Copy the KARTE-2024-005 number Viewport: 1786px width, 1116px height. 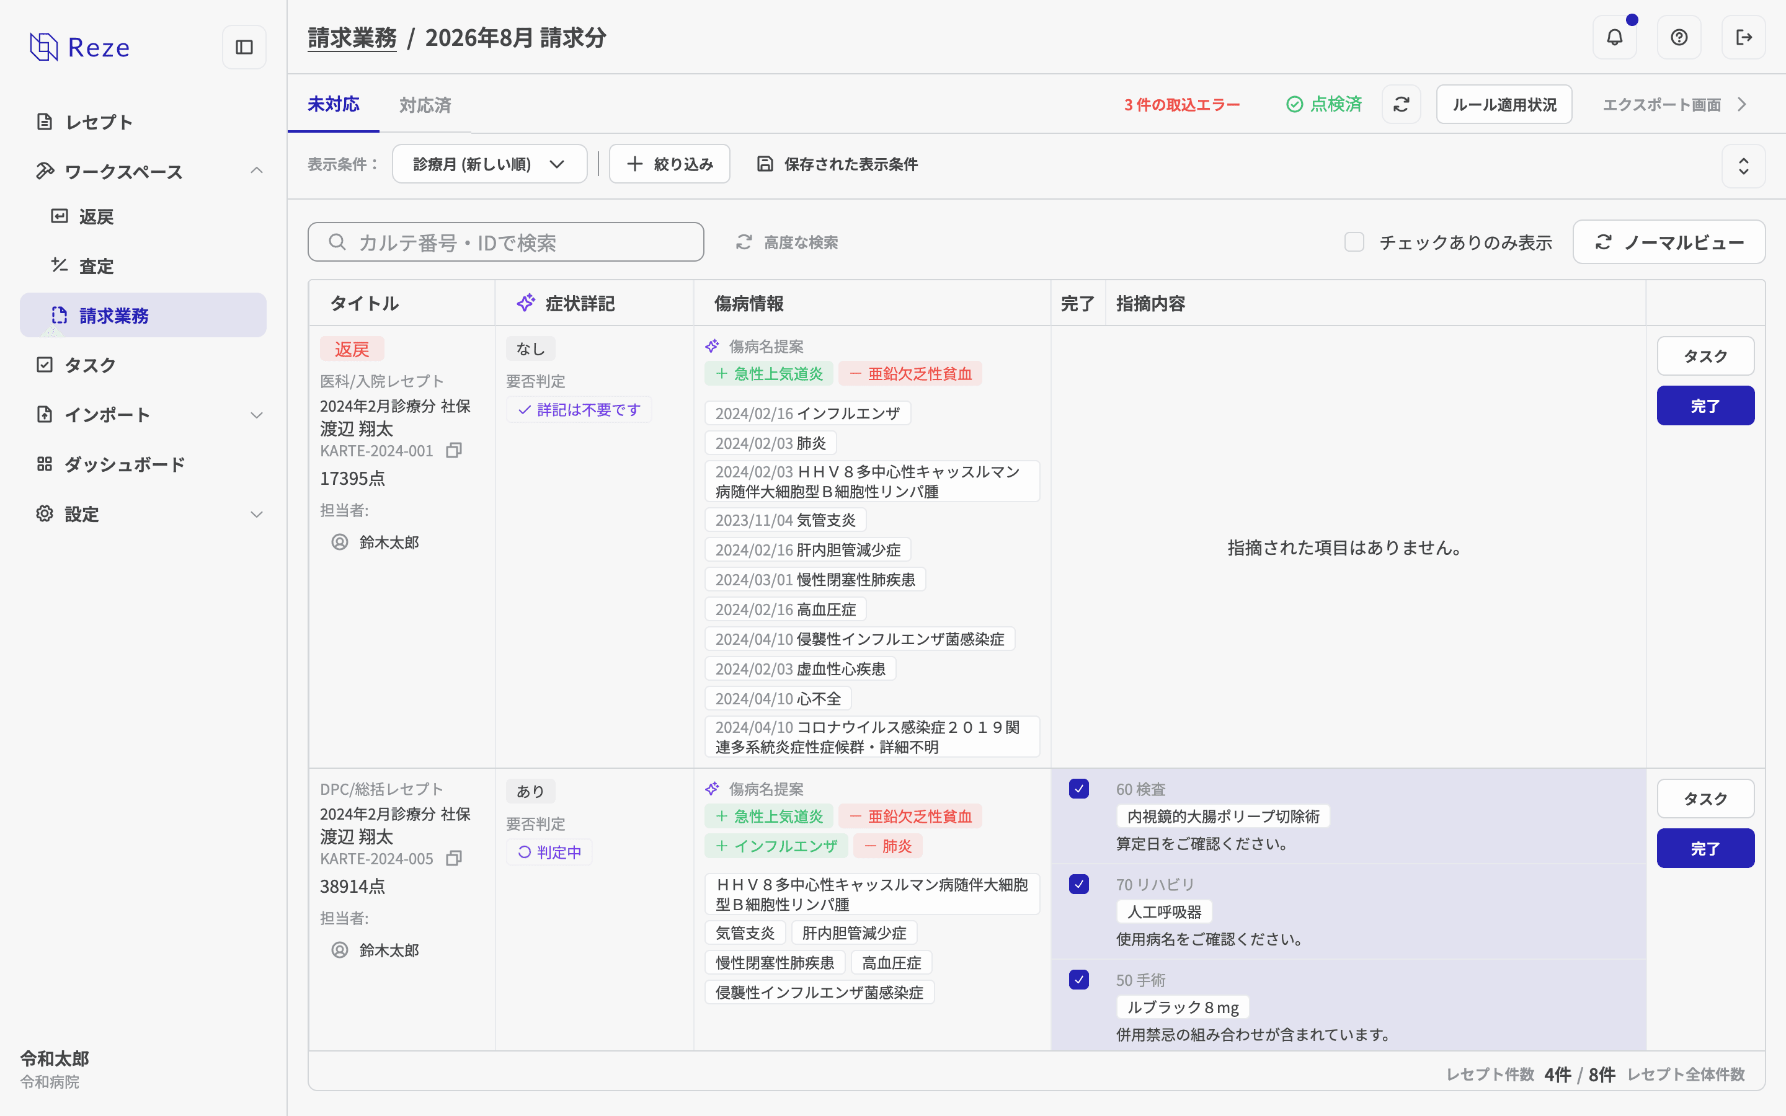point(454,859)
